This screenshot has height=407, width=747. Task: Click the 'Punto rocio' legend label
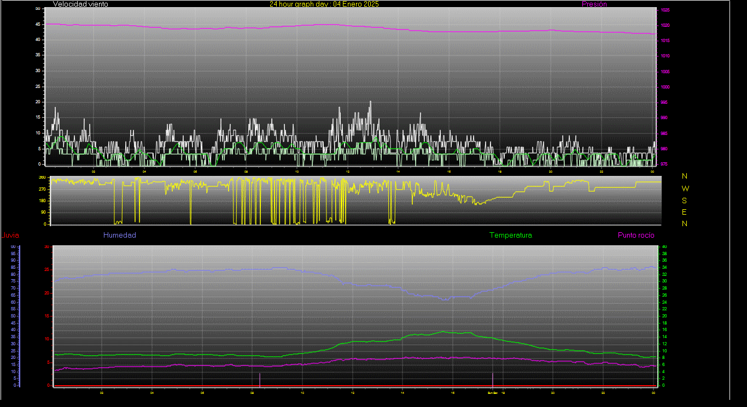point(636,235)
